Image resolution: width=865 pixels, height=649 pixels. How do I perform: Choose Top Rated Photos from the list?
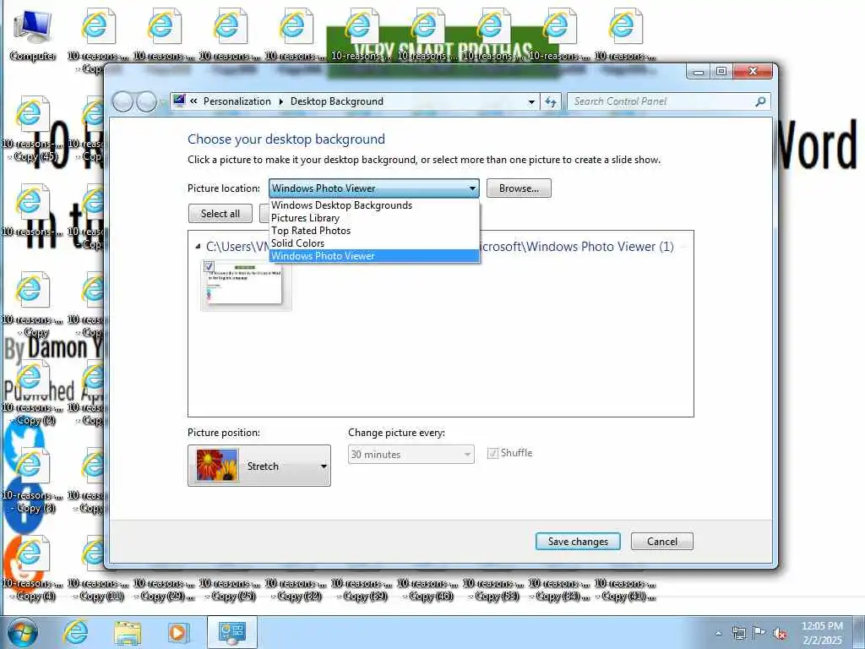374,231
